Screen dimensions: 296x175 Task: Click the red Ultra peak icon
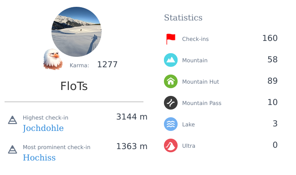coord(171,145)
